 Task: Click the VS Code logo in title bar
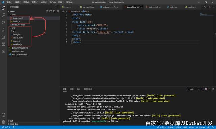pyautogui.click(x=3, y=2)
